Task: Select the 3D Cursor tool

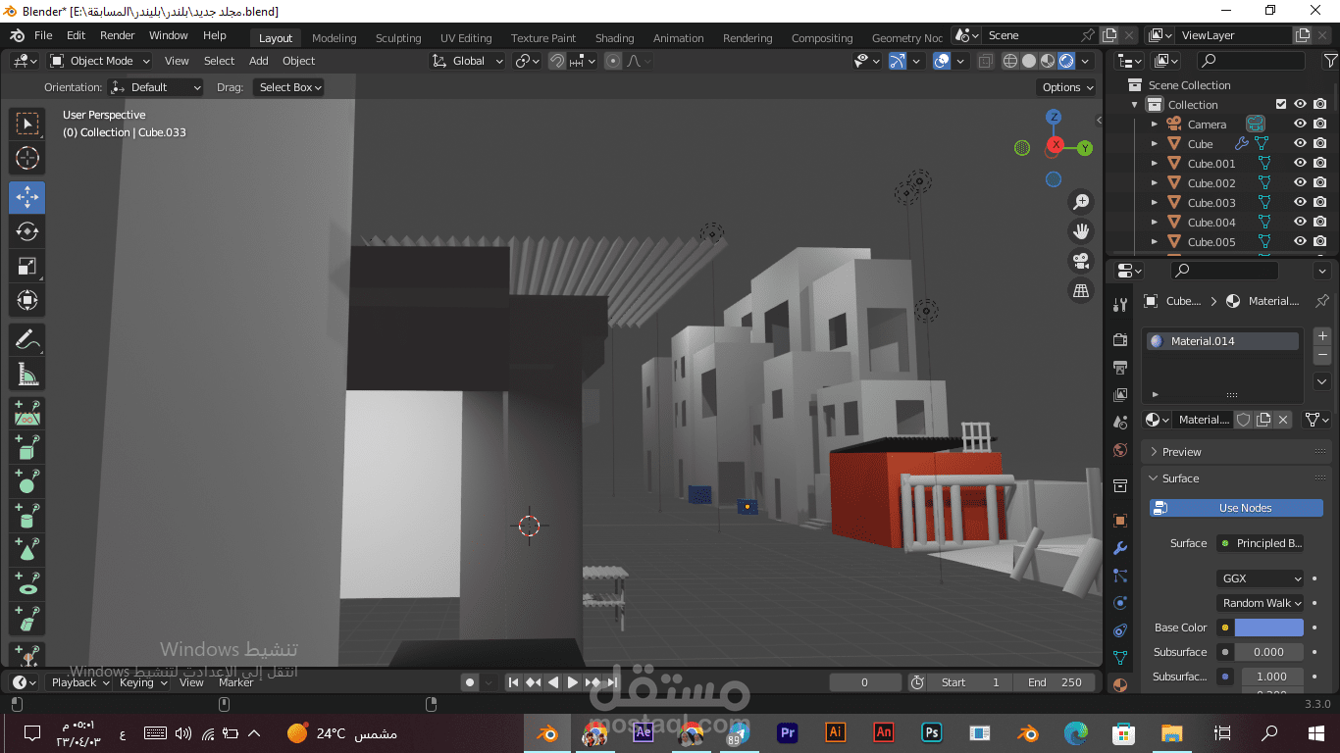Action: click(27, 158)
